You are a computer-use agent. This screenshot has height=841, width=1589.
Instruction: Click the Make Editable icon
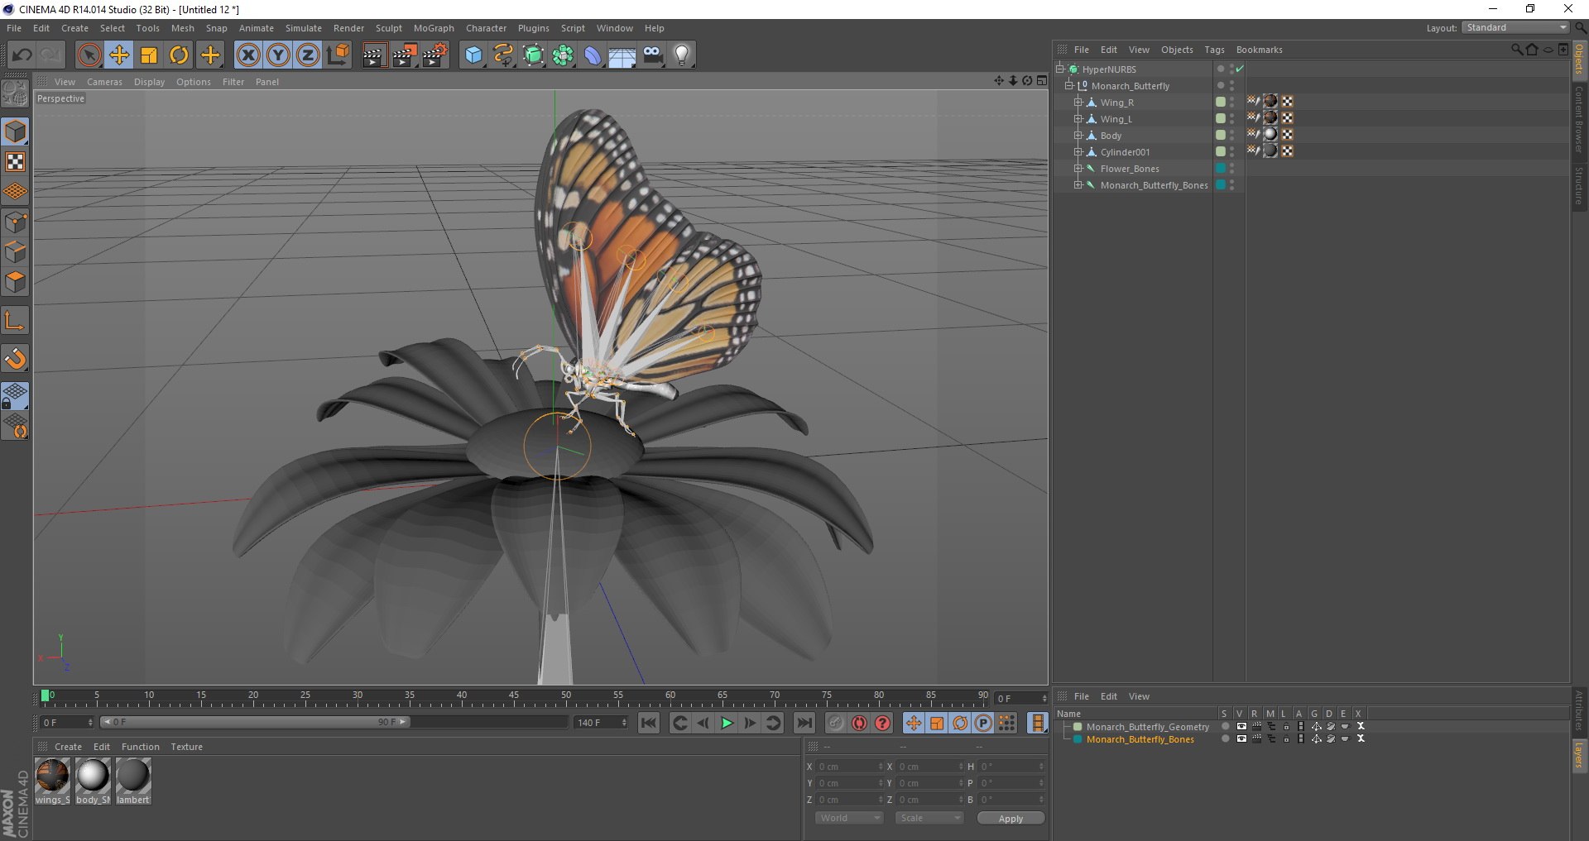tap(15, 93)
